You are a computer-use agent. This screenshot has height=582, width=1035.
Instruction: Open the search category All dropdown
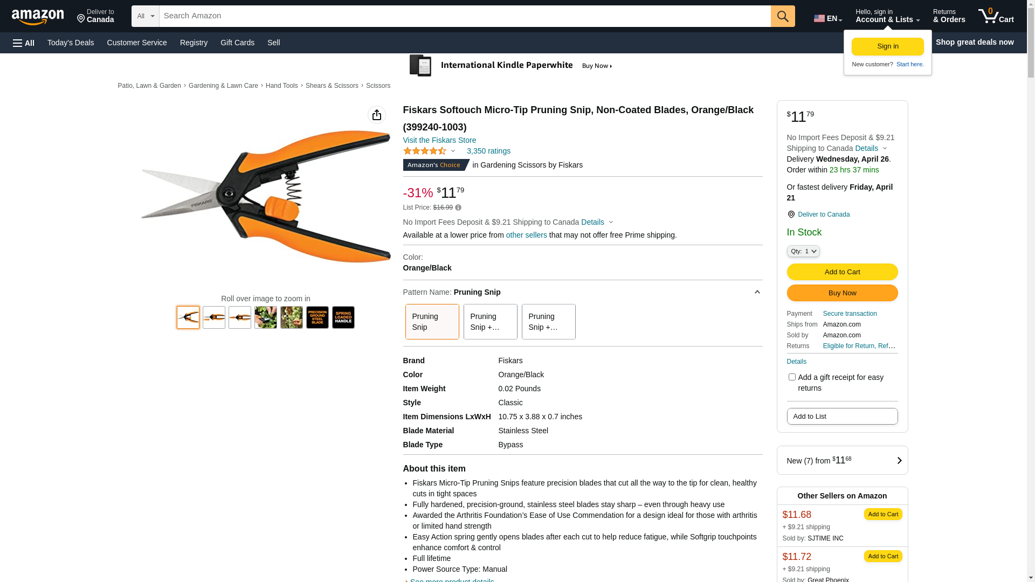145,16
